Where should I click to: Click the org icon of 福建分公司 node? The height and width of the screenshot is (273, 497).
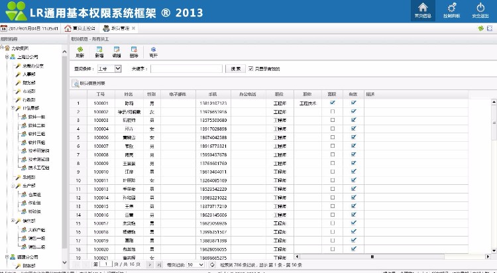coord(13,257)
